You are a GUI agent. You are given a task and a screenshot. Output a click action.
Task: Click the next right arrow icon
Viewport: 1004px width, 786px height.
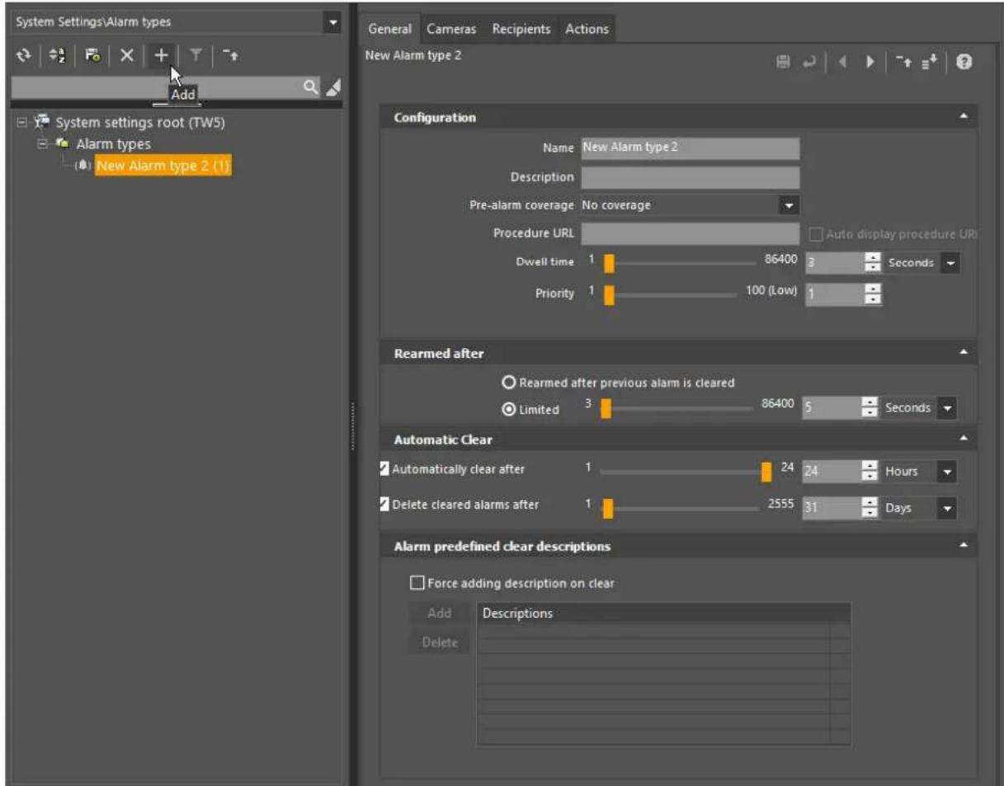click(x=870, y=63)
